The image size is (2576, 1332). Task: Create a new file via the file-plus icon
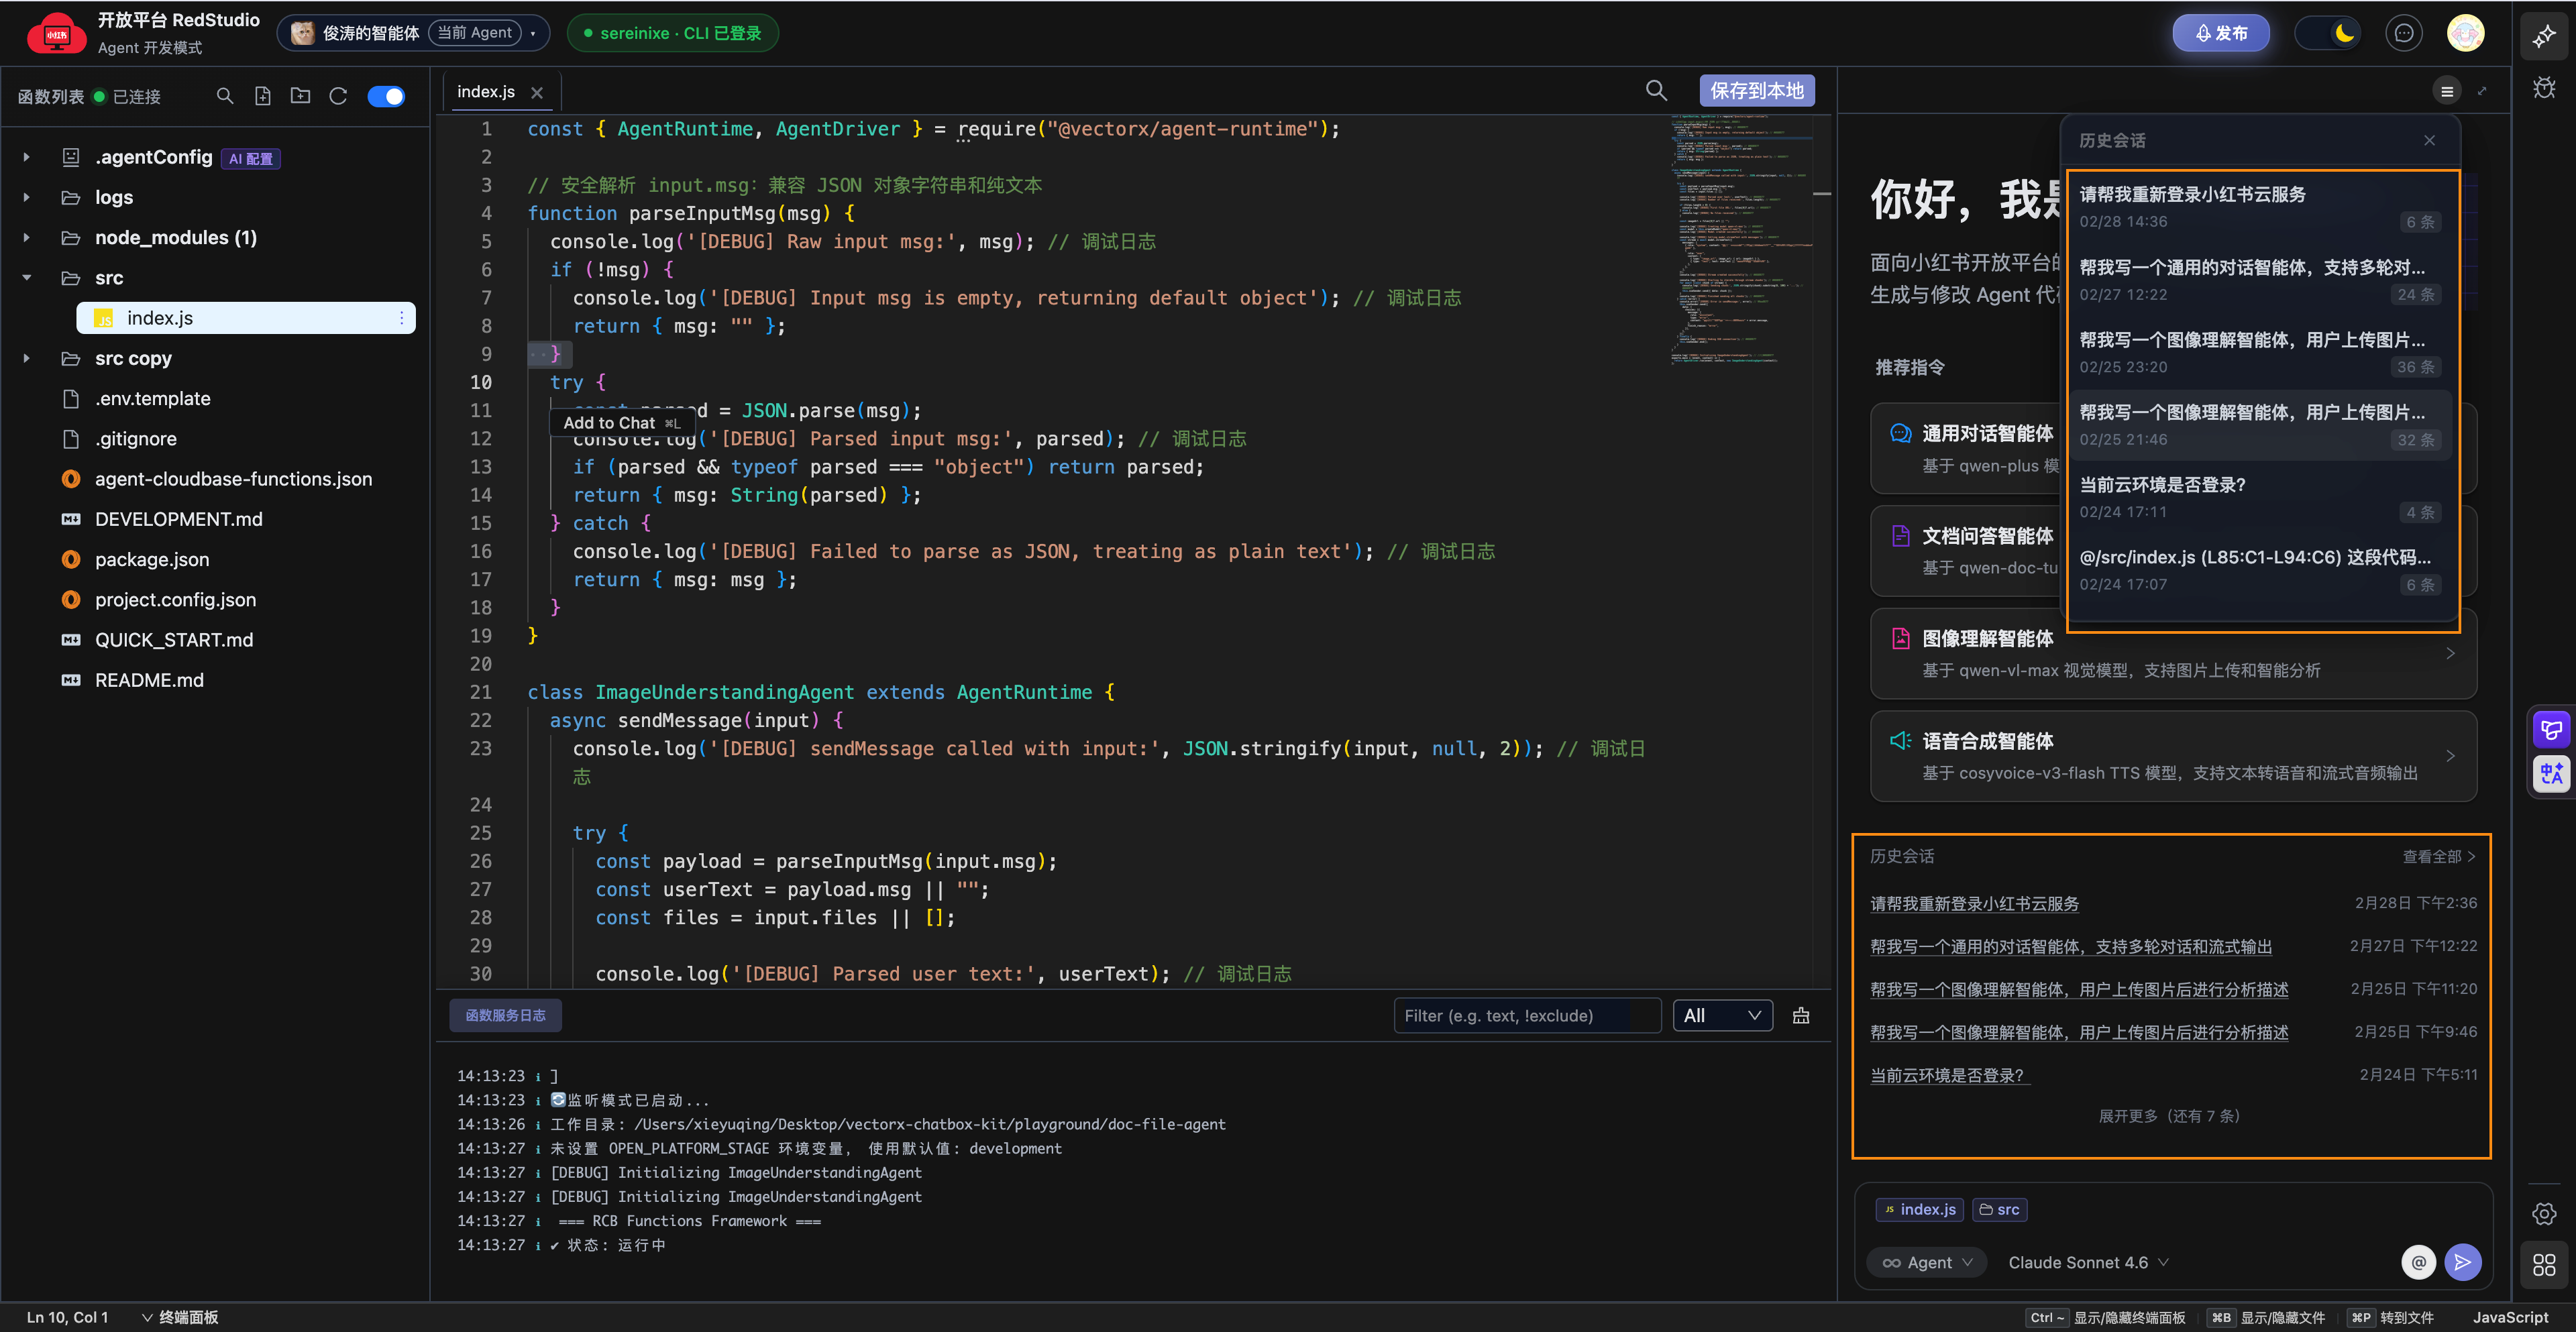click(263, 96)
